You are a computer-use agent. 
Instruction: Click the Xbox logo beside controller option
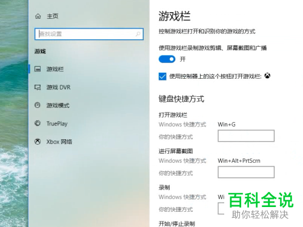(267, 76)
